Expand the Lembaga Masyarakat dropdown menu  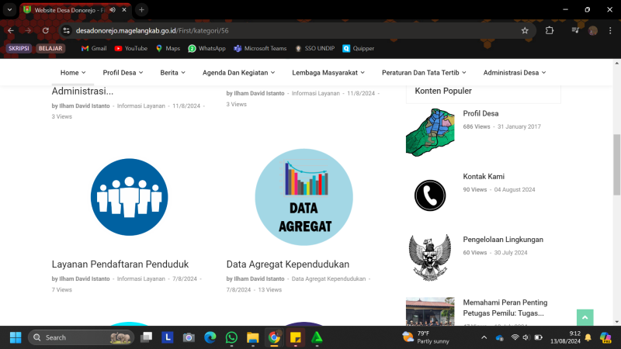(329, 72)
